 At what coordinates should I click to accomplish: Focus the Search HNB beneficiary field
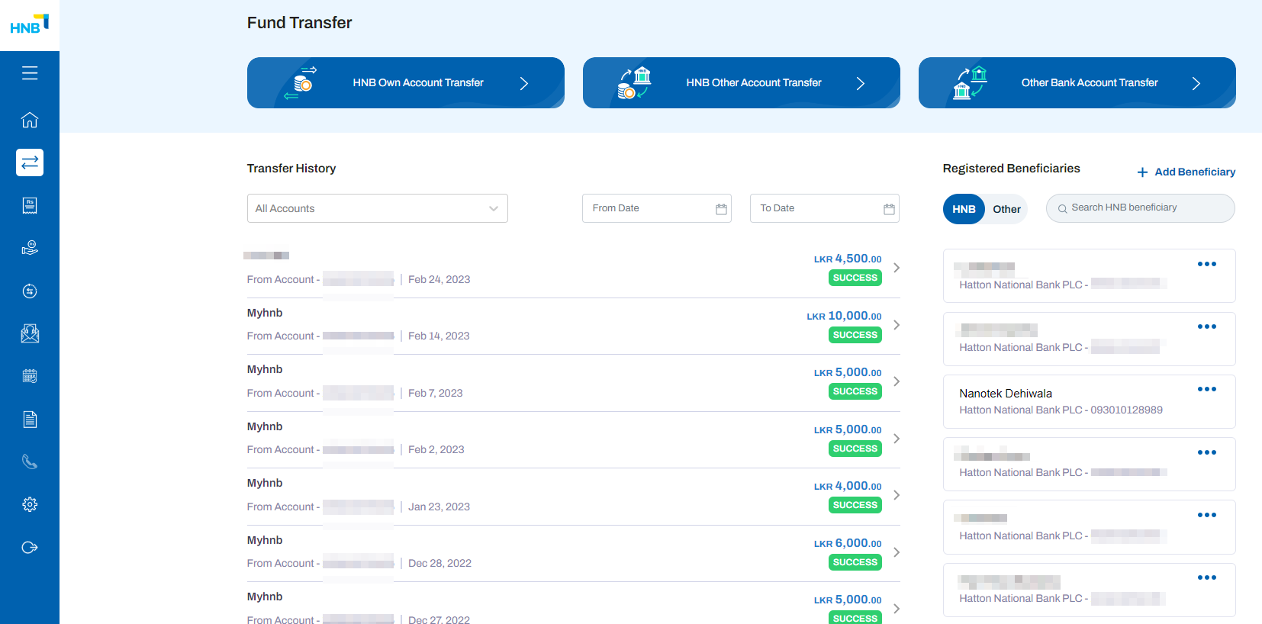(x=1141, y=208)
